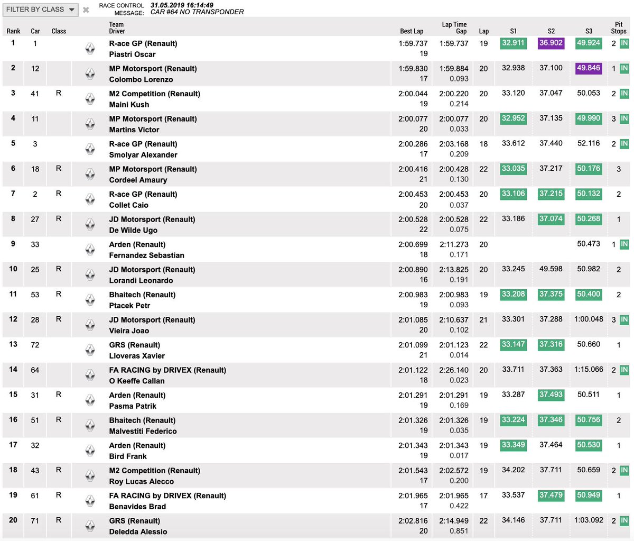Click the Renault logo in Benavides Brad row

[90, 501]
